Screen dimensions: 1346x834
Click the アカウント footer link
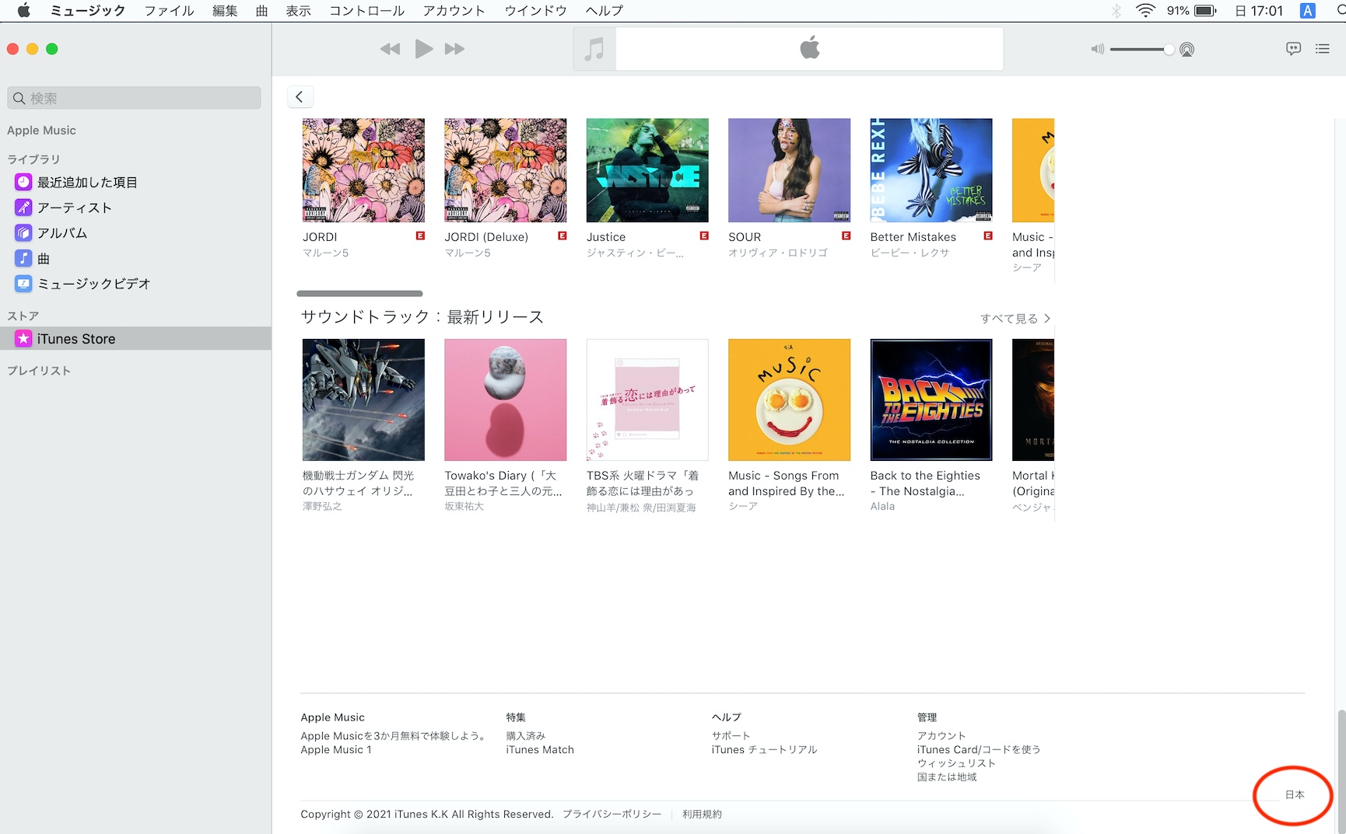(x=941, y=736)
